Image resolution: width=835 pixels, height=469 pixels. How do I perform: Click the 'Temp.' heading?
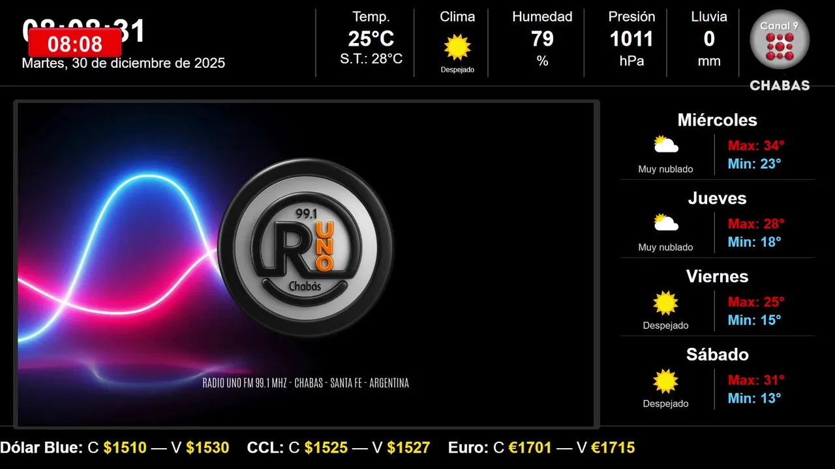pos(371,17)
